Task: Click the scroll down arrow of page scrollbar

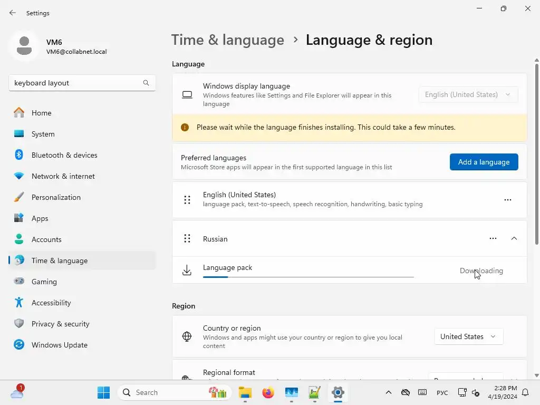Action: tap(536, 375)
